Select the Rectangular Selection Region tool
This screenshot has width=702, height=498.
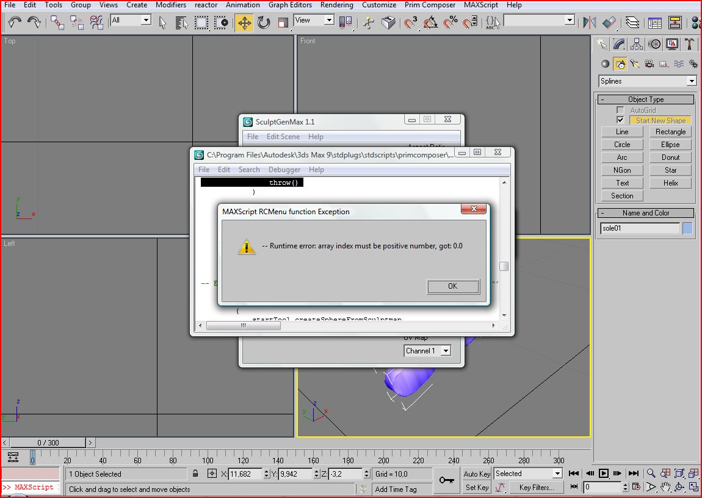pyautogui.click(x=201, y=22)
